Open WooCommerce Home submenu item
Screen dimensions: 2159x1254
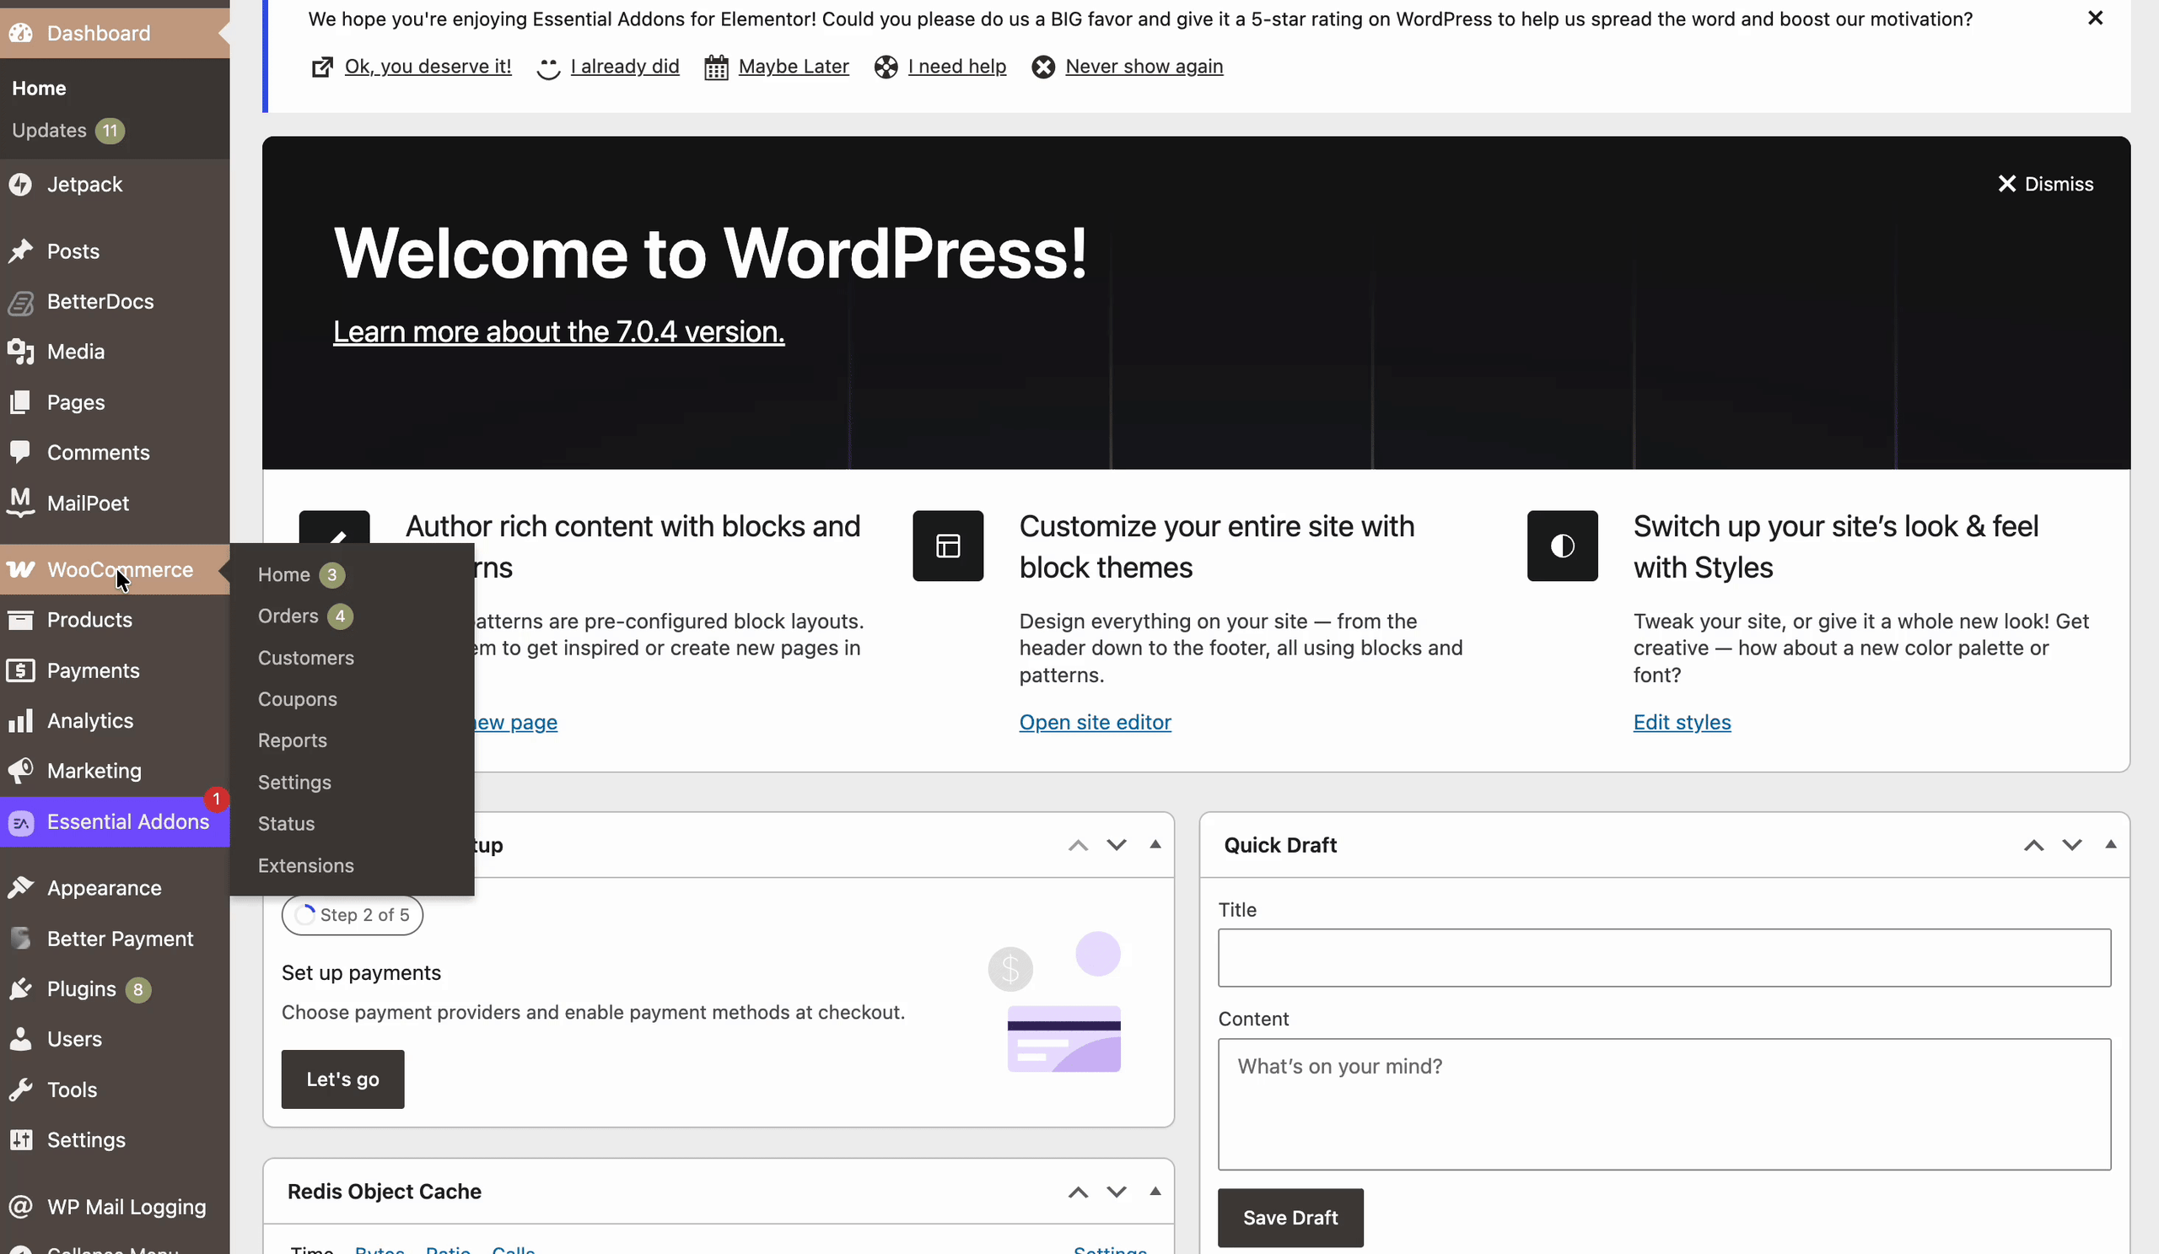[352, 574]
